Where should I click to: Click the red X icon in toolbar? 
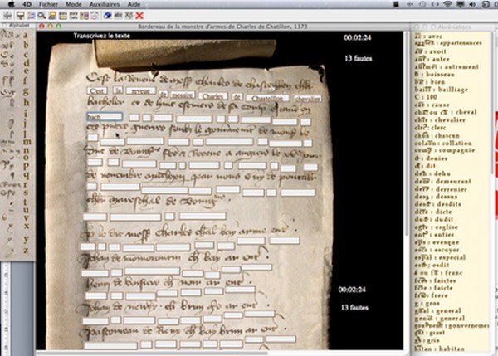click(139, 15)
